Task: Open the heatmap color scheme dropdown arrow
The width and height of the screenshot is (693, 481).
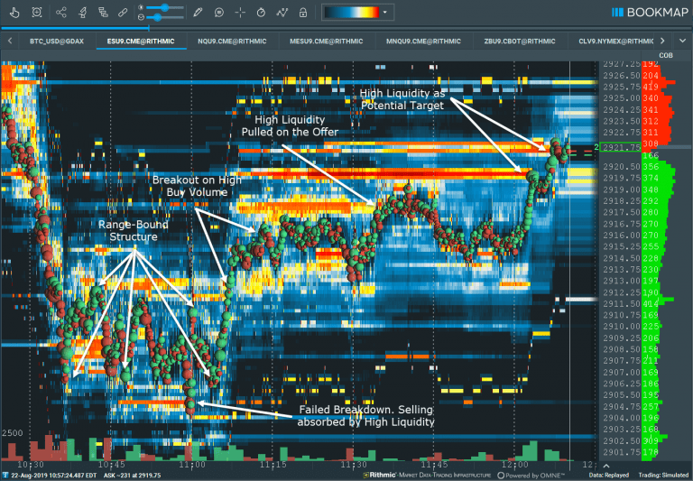Action: click(385, 13)
